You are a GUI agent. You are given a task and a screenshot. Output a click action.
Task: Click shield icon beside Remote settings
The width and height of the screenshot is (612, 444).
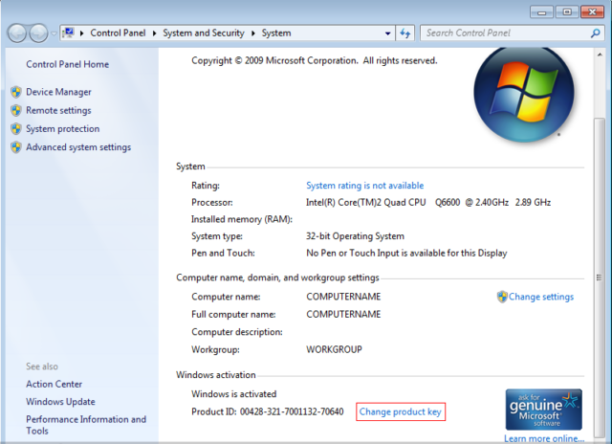16,110
